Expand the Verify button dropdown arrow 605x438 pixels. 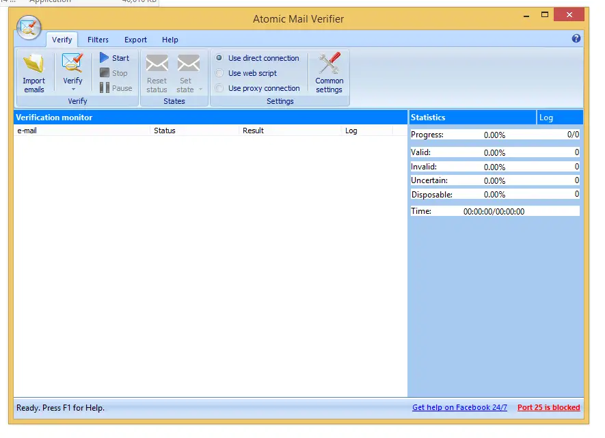[x=72, y=90]
